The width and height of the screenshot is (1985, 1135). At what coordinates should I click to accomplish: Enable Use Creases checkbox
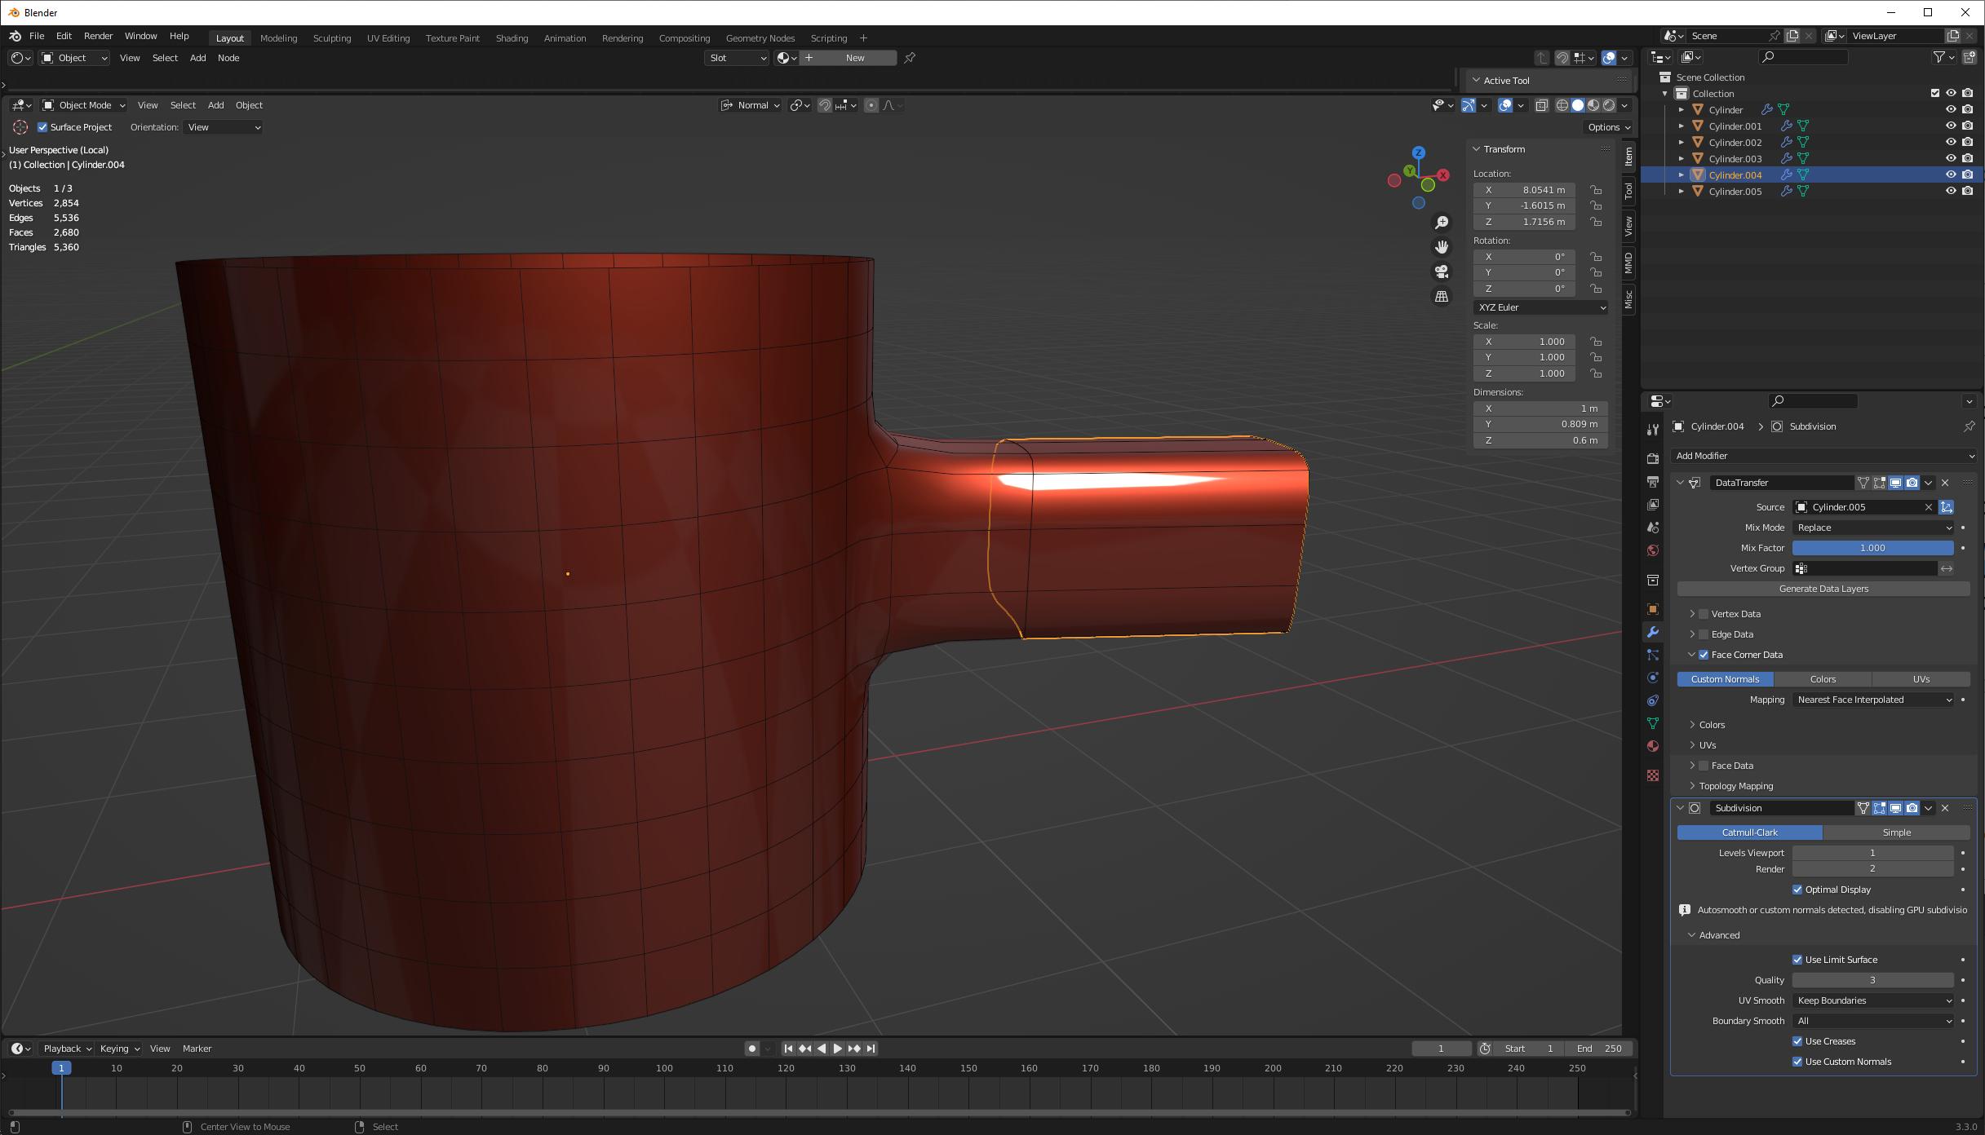click(x=1798, y=1041)
